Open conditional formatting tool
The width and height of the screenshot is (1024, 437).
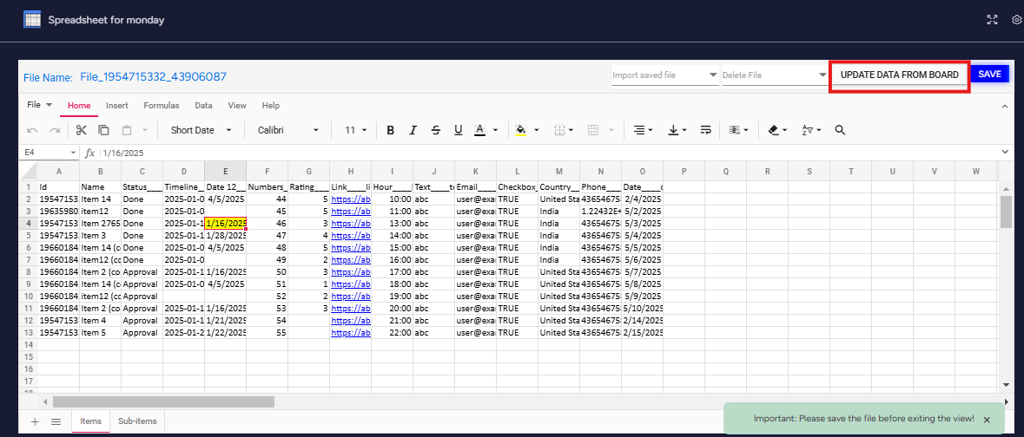(x=736, y=130)
